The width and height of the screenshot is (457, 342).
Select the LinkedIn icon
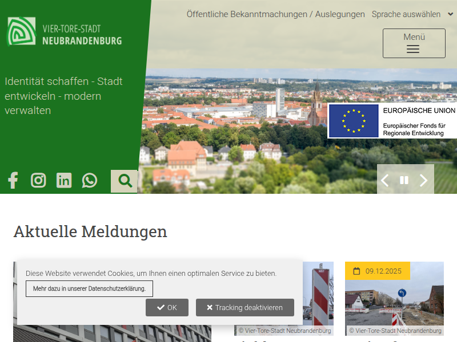[63, 180]
